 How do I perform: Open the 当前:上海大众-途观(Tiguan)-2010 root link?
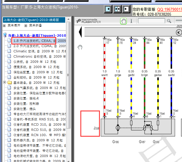coord(37,35)
